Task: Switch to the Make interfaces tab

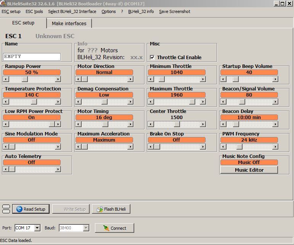Action: [x=69, y=23]
